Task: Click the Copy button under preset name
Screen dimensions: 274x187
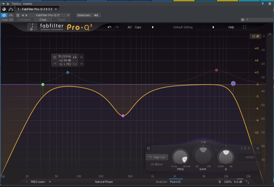Action: [x=43, y=20]
